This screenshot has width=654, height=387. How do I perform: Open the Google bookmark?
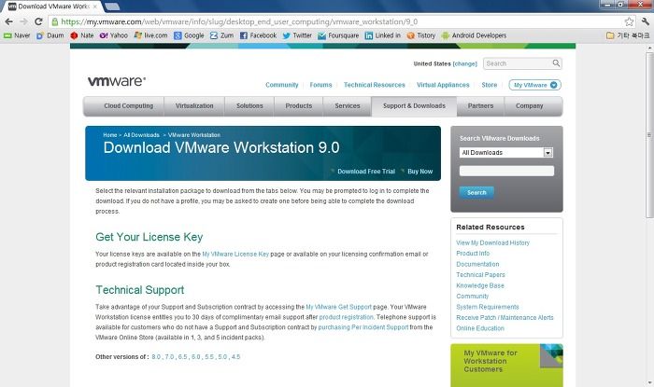(189, 35)
